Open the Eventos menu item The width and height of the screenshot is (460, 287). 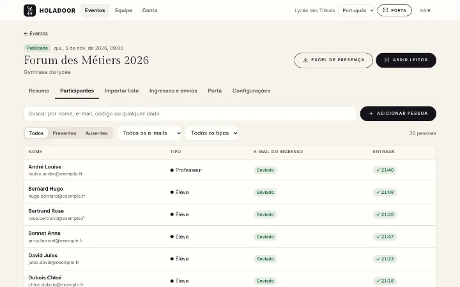[95, 10]
